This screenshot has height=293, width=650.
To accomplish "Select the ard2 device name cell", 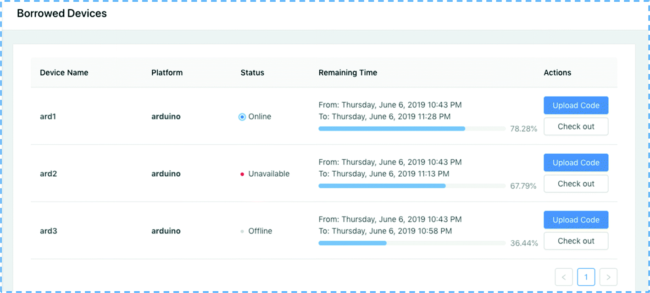I will click(x=49, y=174).
